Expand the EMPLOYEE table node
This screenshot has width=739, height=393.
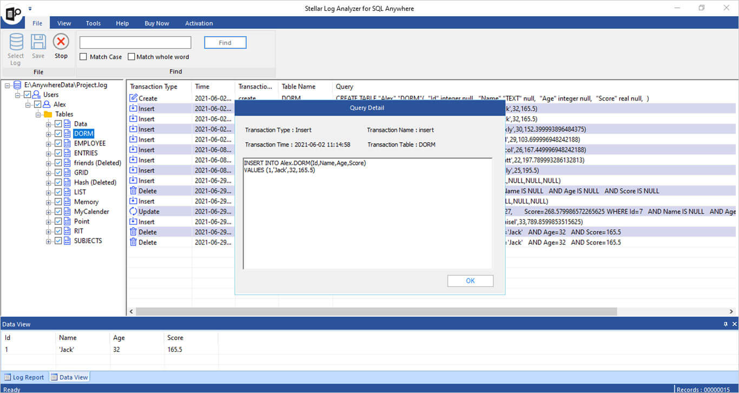click(49, 143)
